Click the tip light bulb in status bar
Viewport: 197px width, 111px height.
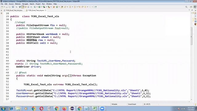[x=196, y=104]
